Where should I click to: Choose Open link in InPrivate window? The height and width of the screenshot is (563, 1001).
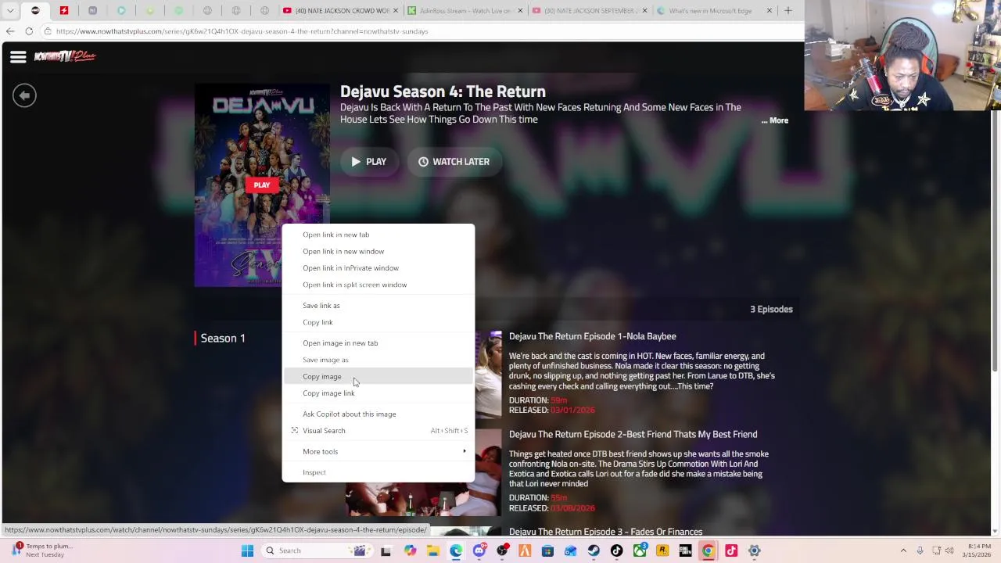pyautogui.click(x=378, y=268)
